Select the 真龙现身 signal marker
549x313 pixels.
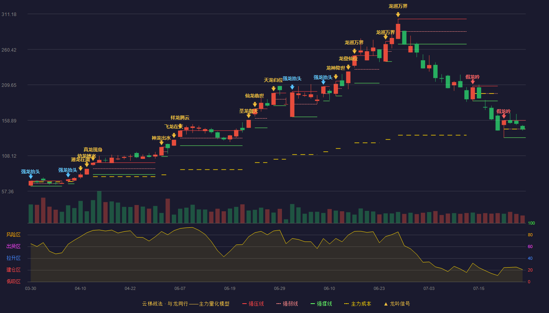[x=93, y=158]
